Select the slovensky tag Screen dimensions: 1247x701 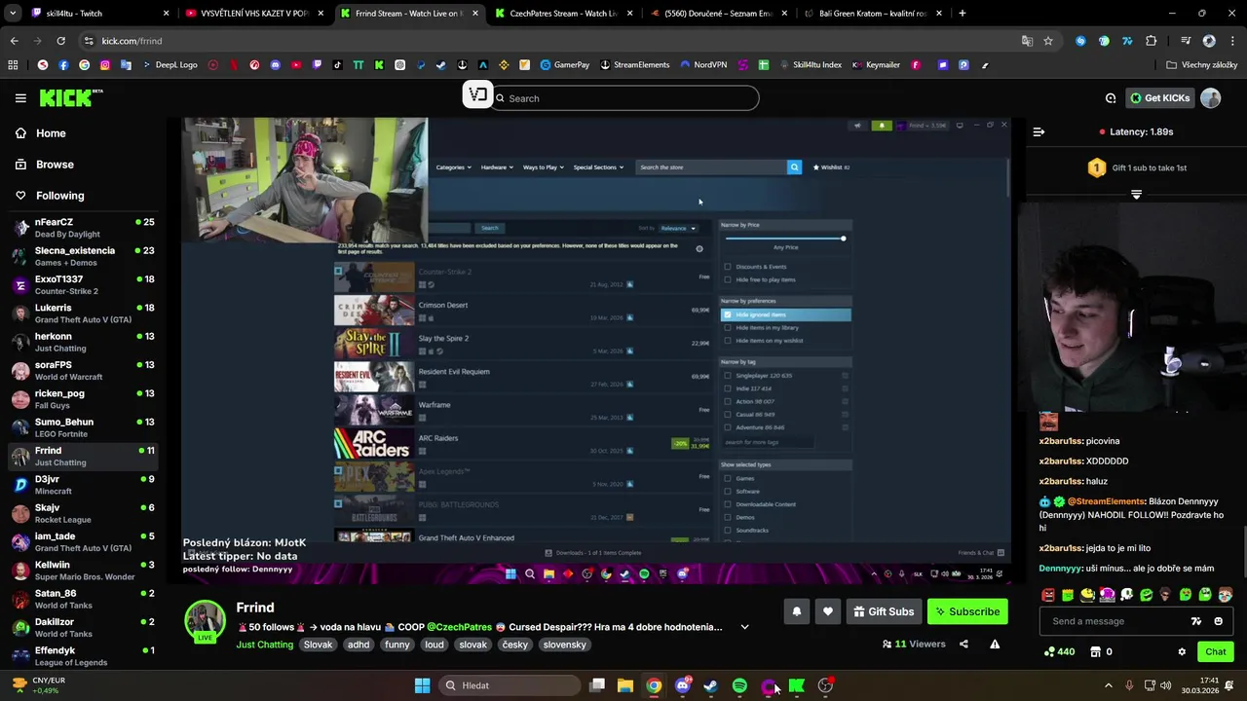pos(565,645)
